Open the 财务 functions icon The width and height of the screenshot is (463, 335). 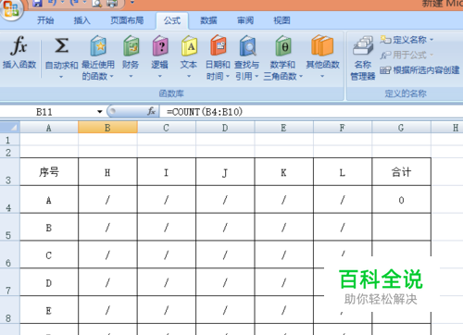(x=131, y=45)
